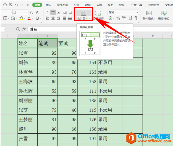Image resolution: width=173 pixels, height=146 pixels.
Task: Switch to the 开始 ribbon tab
Action: coord(37,5)
